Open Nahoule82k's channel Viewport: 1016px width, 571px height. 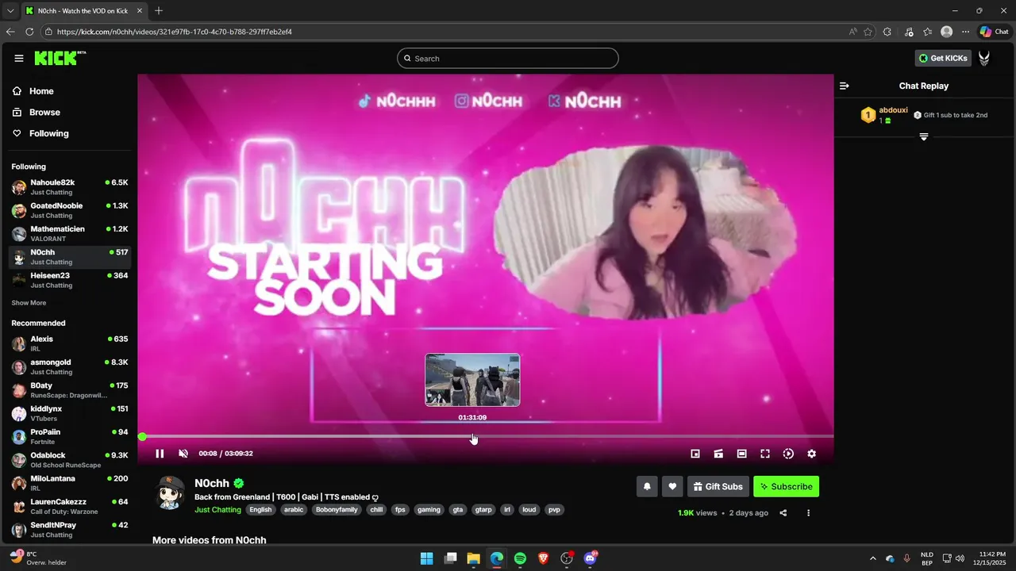click(x=70, y=187)
